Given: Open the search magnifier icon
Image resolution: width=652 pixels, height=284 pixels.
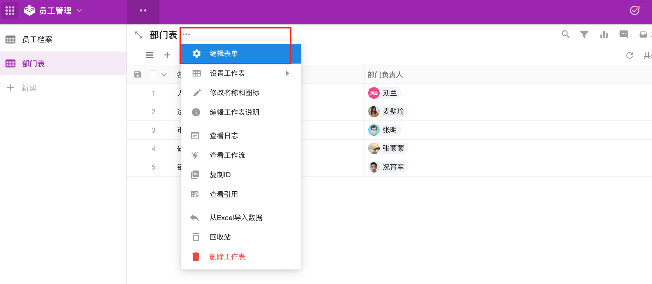Looking at the screenshot, I should point(565,35).
